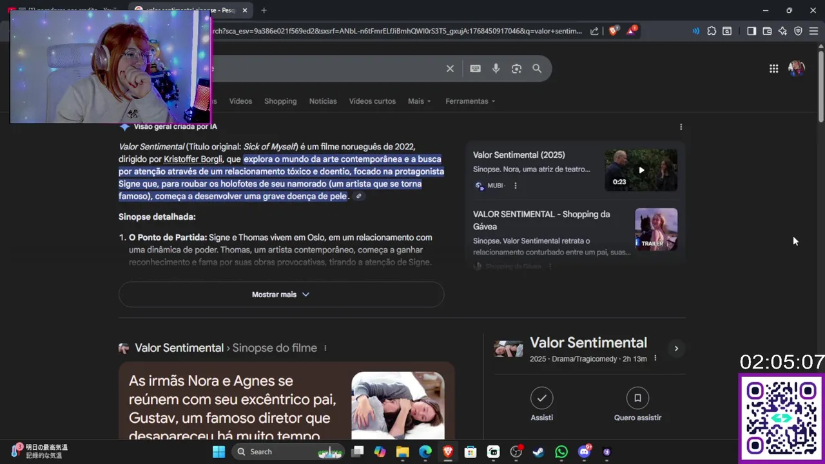825x464 pixels.
Task: Open File Explorer from the taskbar
Action: point(402,452)
